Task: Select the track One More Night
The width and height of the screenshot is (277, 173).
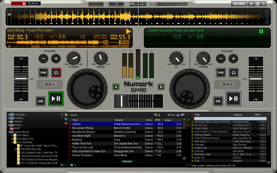Action: pyautogui.click(x=125, y=136)
